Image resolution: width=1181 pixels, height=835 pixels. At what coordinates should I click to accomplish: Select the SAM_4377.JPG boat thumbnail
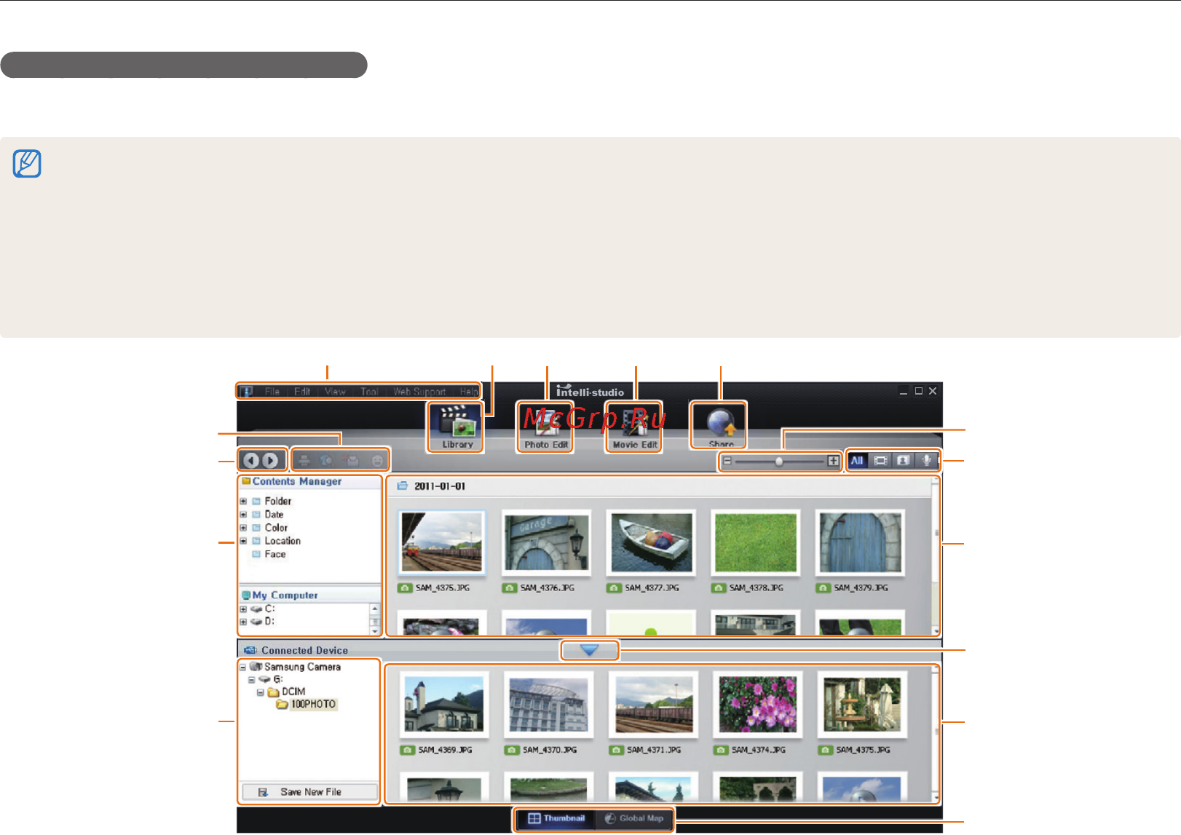651,543
